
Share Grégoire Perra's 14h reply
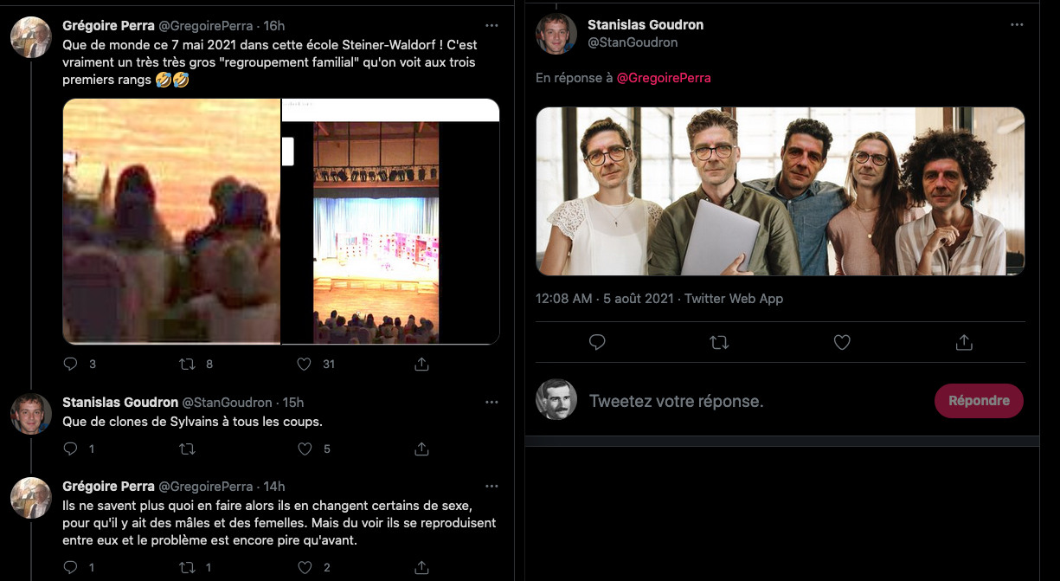pyautogui.click(x=421, y=567)
